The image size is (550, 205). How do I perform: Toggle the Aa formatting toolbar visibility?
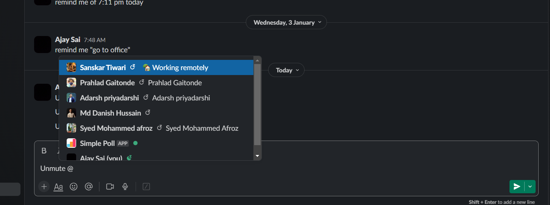pyautogui.click(x=58, y=186)
